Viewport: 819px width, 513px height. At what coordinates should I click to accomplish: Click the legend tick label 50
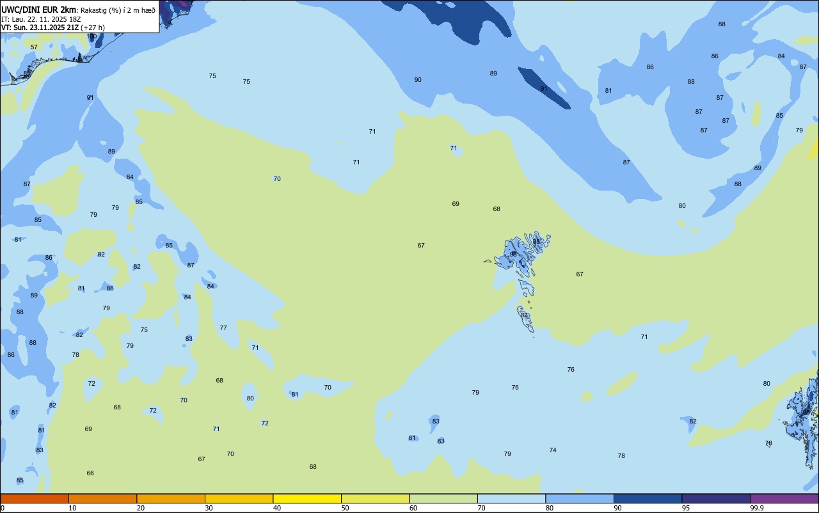tap(345, 508)
